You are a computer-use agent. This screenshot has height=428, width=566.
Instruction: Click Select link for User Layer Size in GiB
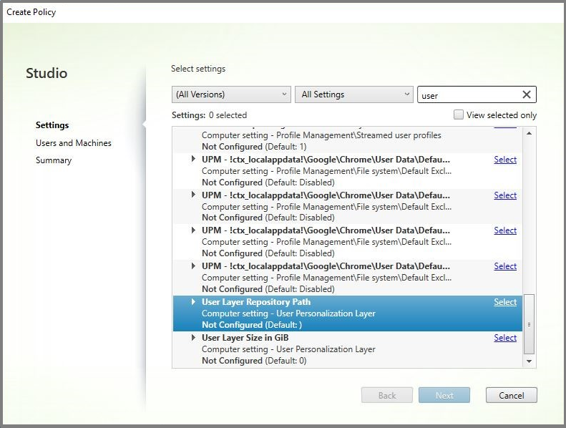(504, 338)
